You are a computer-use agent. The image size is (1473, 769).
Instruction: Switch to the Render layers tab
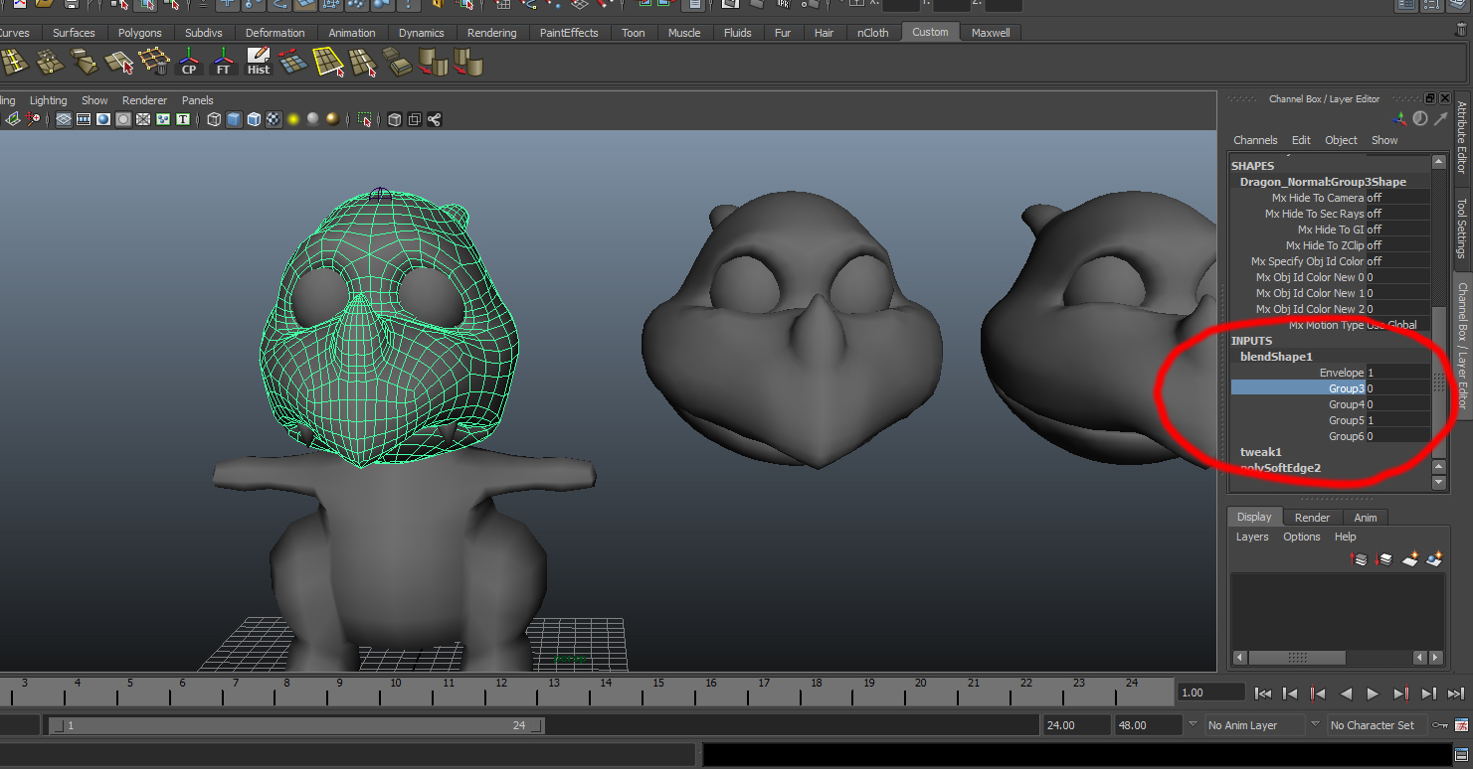click(x=1311, y=517)
